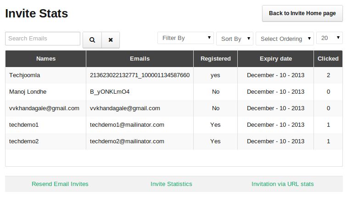Open the Resend Email Invites link
Viewport: 347px width, 197px height.
[x=60, y=184]
